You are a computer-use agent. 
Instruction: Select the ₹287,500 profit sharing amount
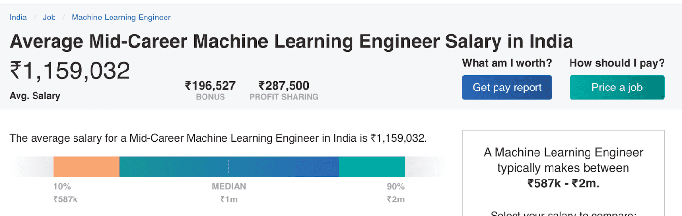click(284, 86)
